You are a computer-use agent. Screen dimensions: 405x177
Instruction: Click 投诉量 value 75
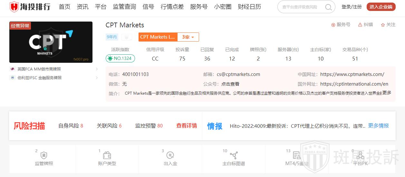point(182,59)
